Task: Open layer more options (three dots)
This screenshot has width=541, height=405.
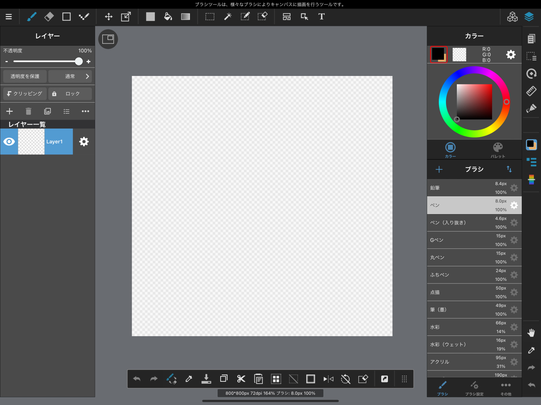Action: click(85, 111)
